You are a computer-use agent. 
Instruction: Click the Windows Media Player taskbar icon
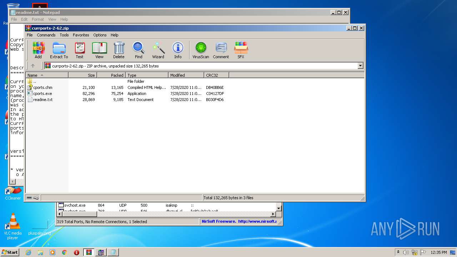coord(52,252)
